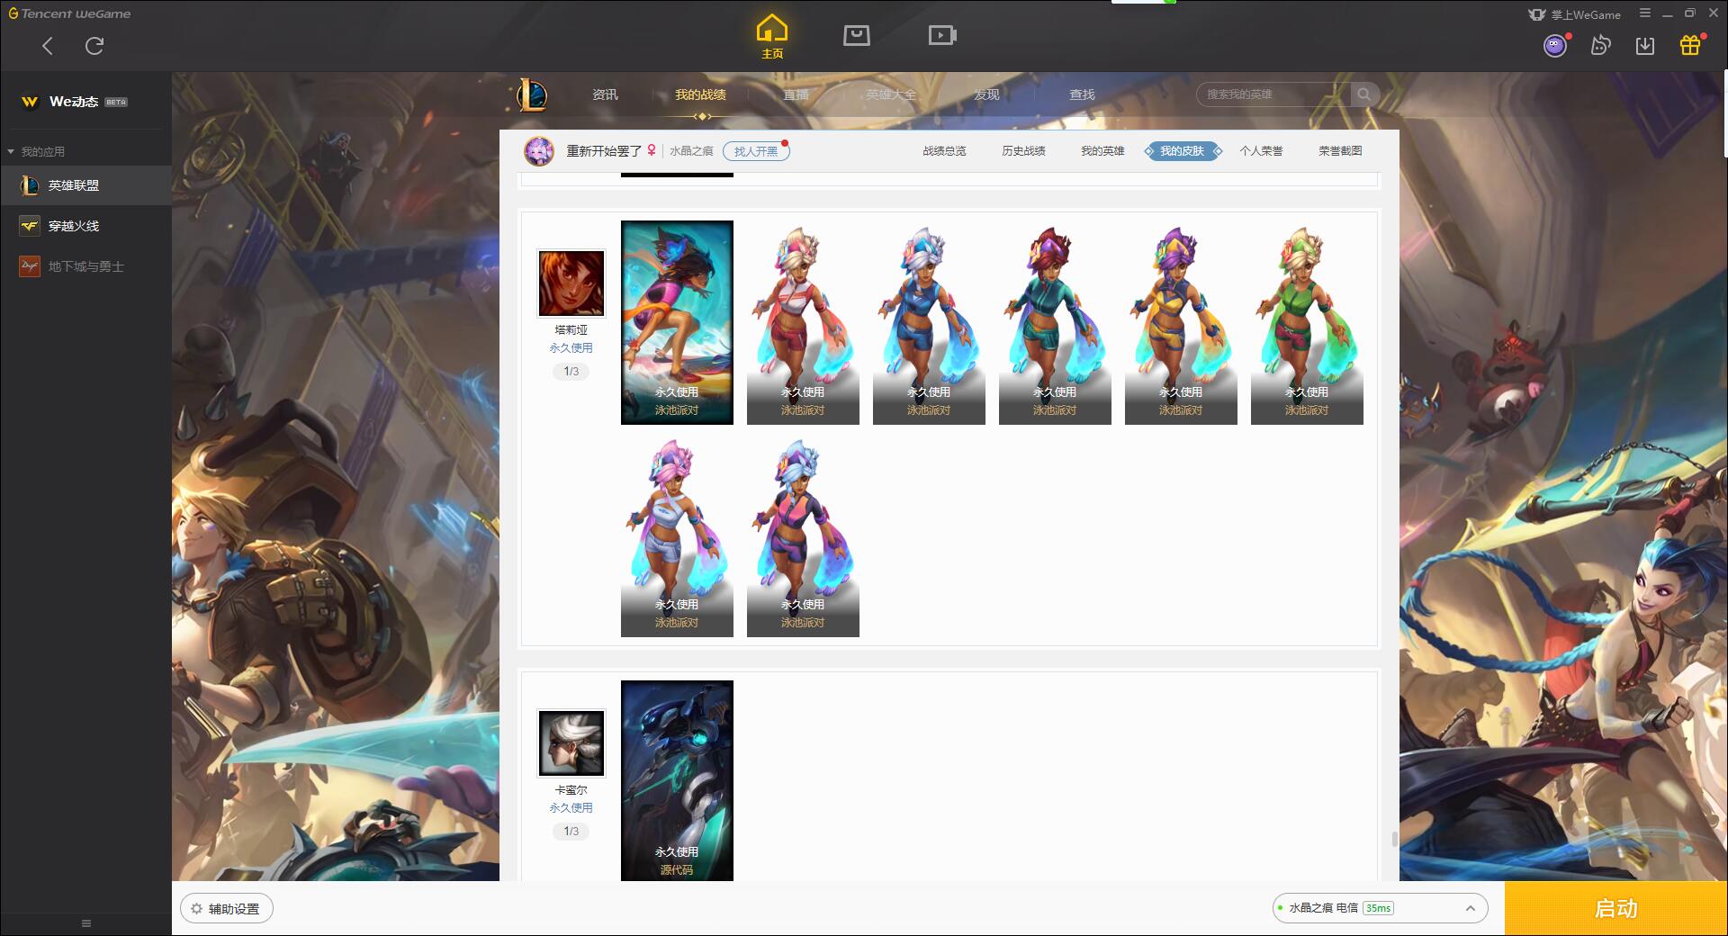Viewport: 1728px width, 936px height.
Task: Switch to 历史战绩 sub-tab
Action: pos(1023,151)
